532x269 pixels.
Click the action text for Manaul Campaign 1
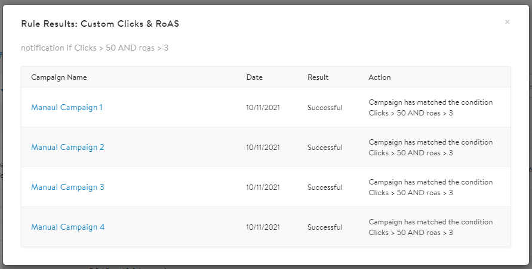(430, 108)
